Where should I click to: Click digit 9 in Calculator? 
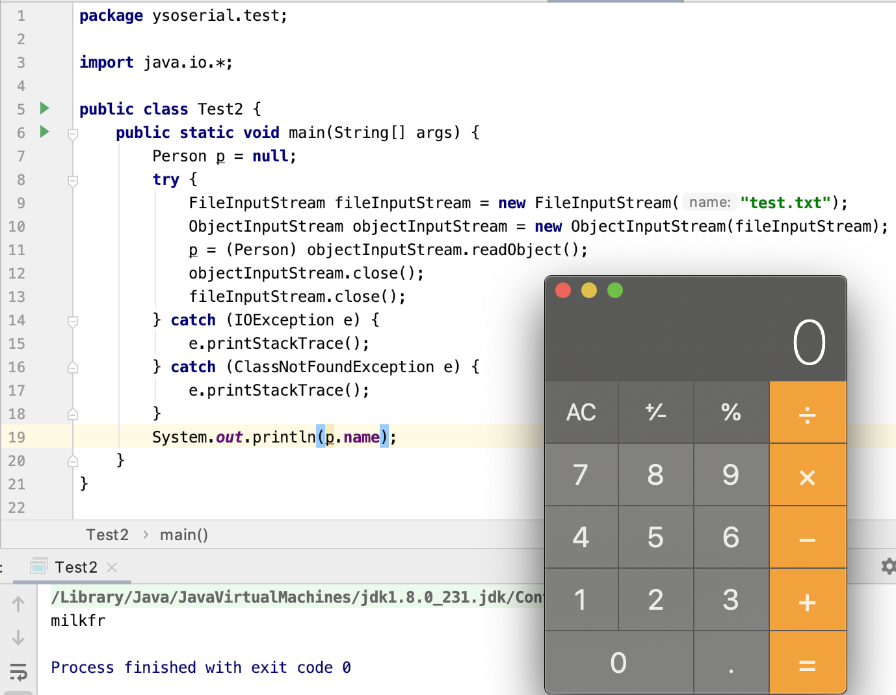pos(731,475)
